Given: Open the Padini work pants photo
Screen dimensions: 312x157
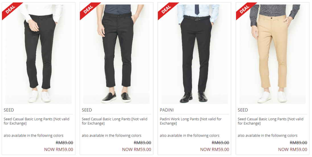Looking at the screenshot, I should tap(195, 54).
